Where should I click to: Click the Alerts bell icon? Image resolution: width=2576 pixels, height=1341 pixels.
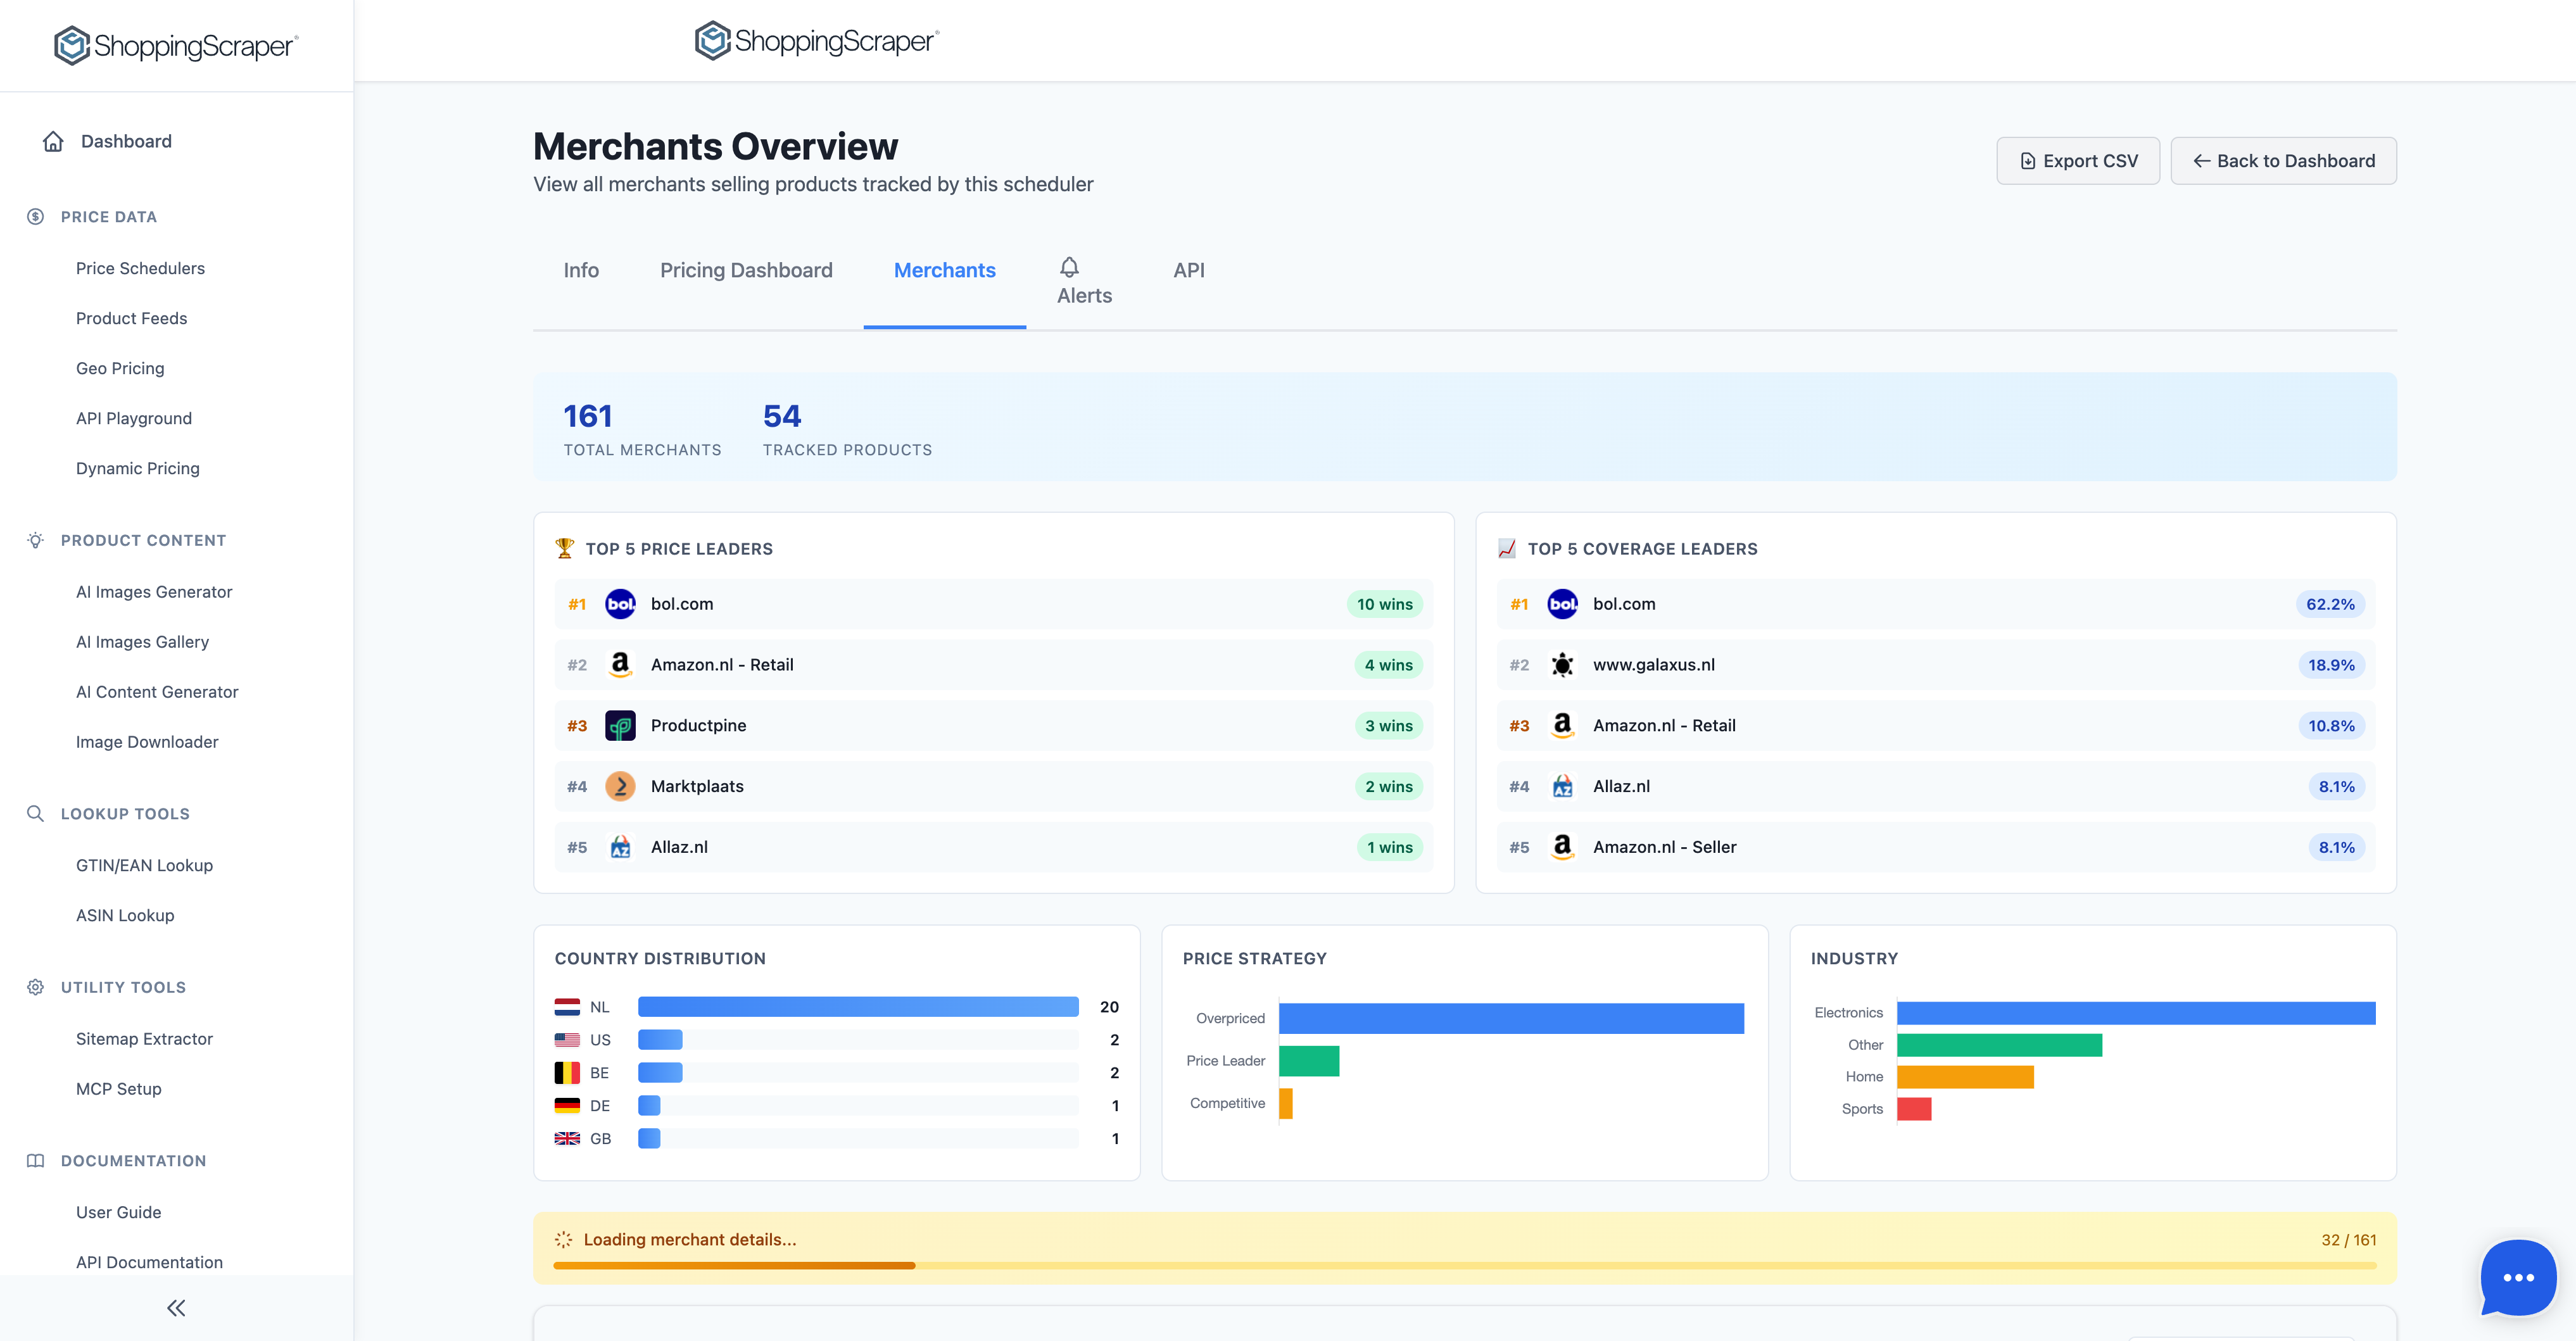pyautogui.click(x=1068, y=266)
